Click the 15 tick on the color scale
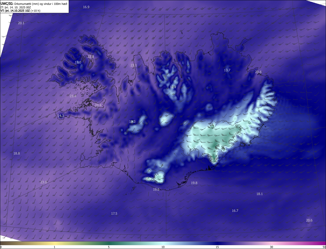This screenshot has width=326, height=249. coord(217,247)
